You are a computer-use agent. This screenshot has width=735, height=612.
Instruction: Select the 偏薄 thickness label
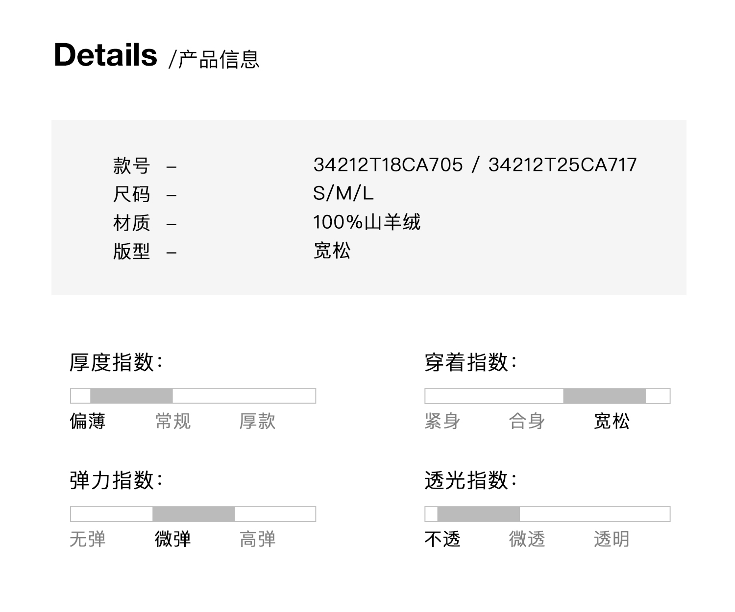pos(88,421)
